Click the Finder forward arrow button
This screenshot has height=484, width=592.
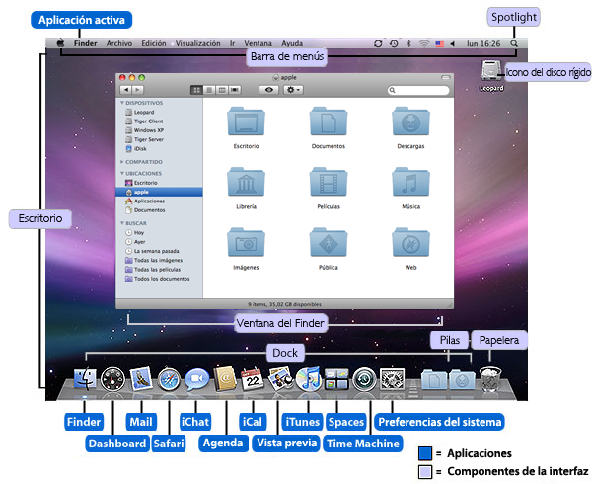click(x=138, y=90)
